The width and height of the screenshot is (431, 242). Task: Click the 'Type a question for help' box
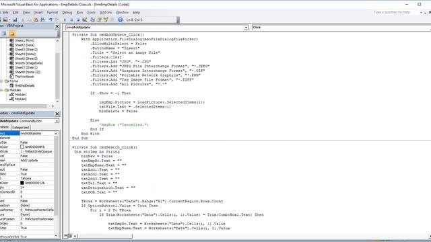pyautogui.click(x=396, y=12)
